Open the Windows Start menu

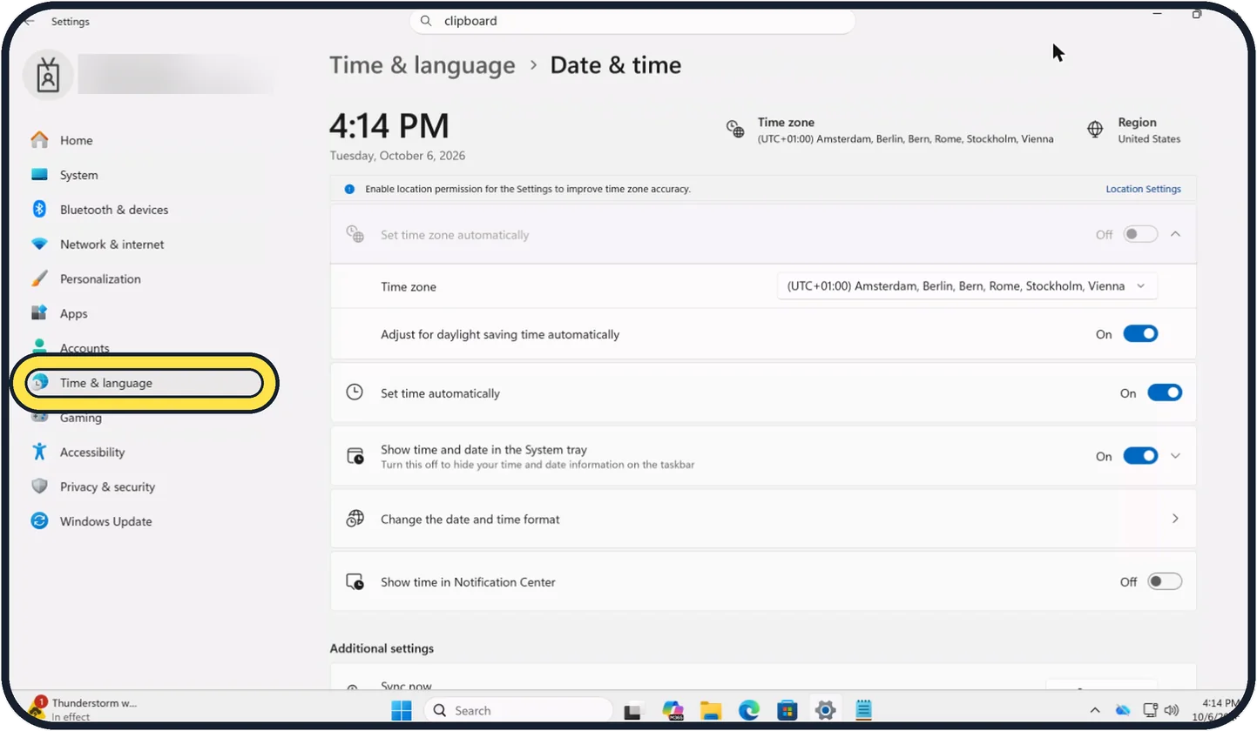tap(402, 710)
